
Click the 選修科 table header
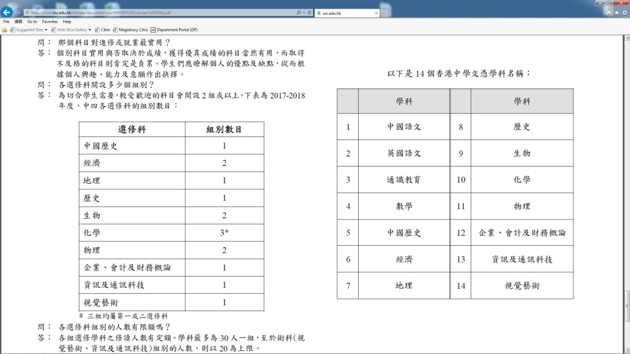(x=132, y=129)
